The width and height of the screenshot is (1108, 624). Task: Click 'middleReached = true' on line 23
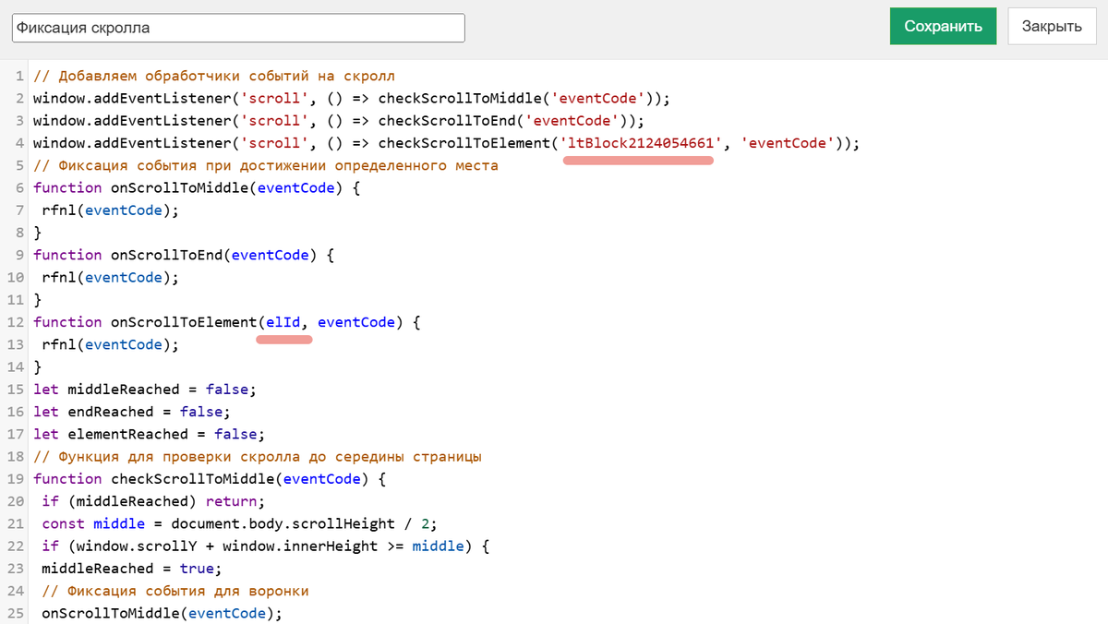click(131, 569)
